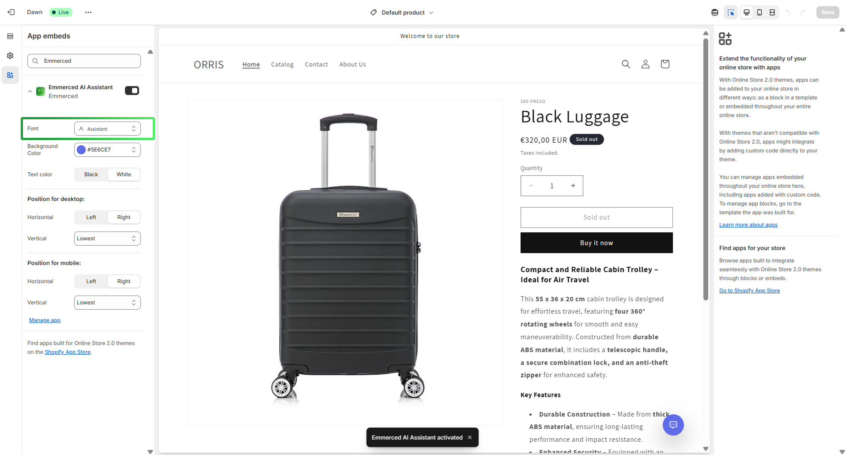Set text color to Black

click(x=91, y=174)
